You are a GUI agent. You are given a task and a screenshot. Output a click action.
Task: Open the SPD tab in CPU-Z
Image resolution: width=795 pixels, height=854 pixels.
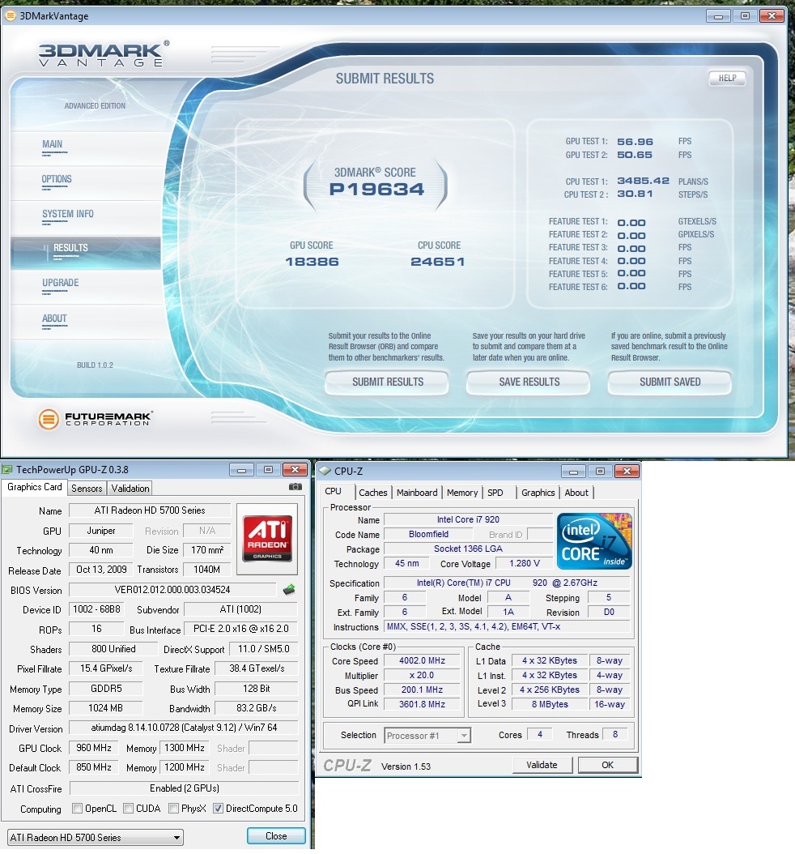495,493
